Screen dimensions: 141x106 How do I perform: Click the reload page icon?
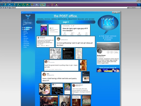(x=8, y=8)
